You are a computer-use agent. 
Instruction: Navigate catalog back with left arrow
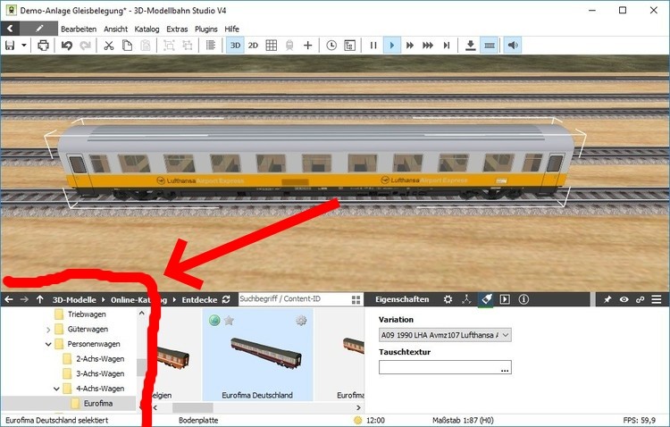pyautogui.click(x=9, y=299)
